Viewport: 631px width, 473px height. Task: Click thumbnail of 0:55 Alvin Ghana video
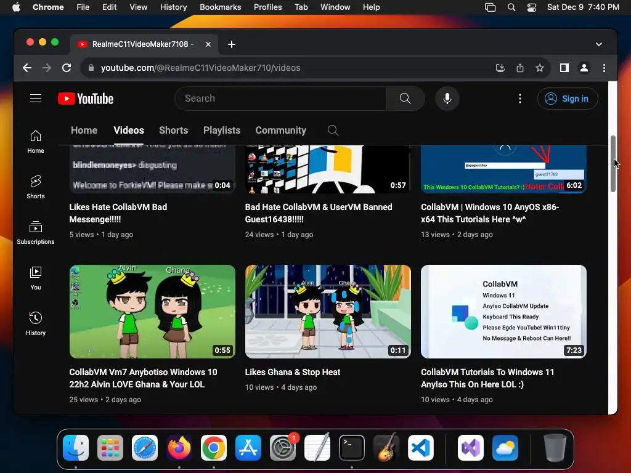click(152, 311)
